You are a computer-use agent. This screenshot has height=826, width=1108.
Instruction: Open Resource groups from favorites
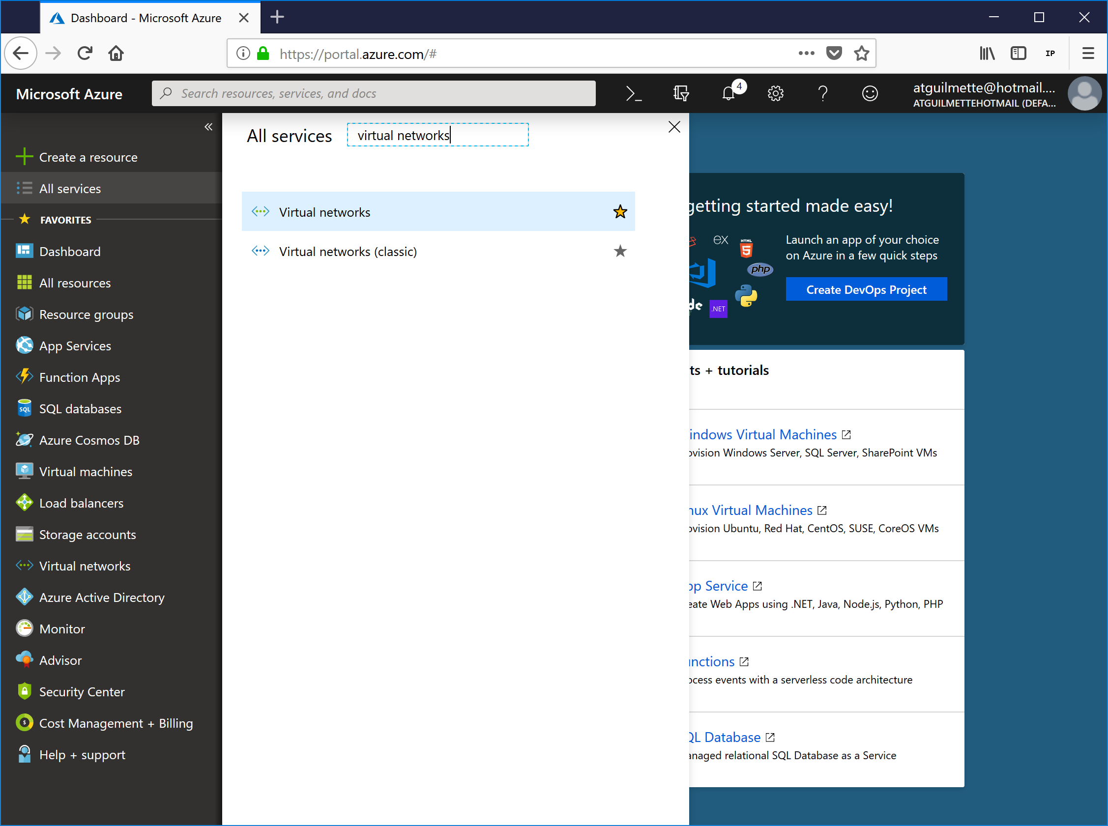86,314
